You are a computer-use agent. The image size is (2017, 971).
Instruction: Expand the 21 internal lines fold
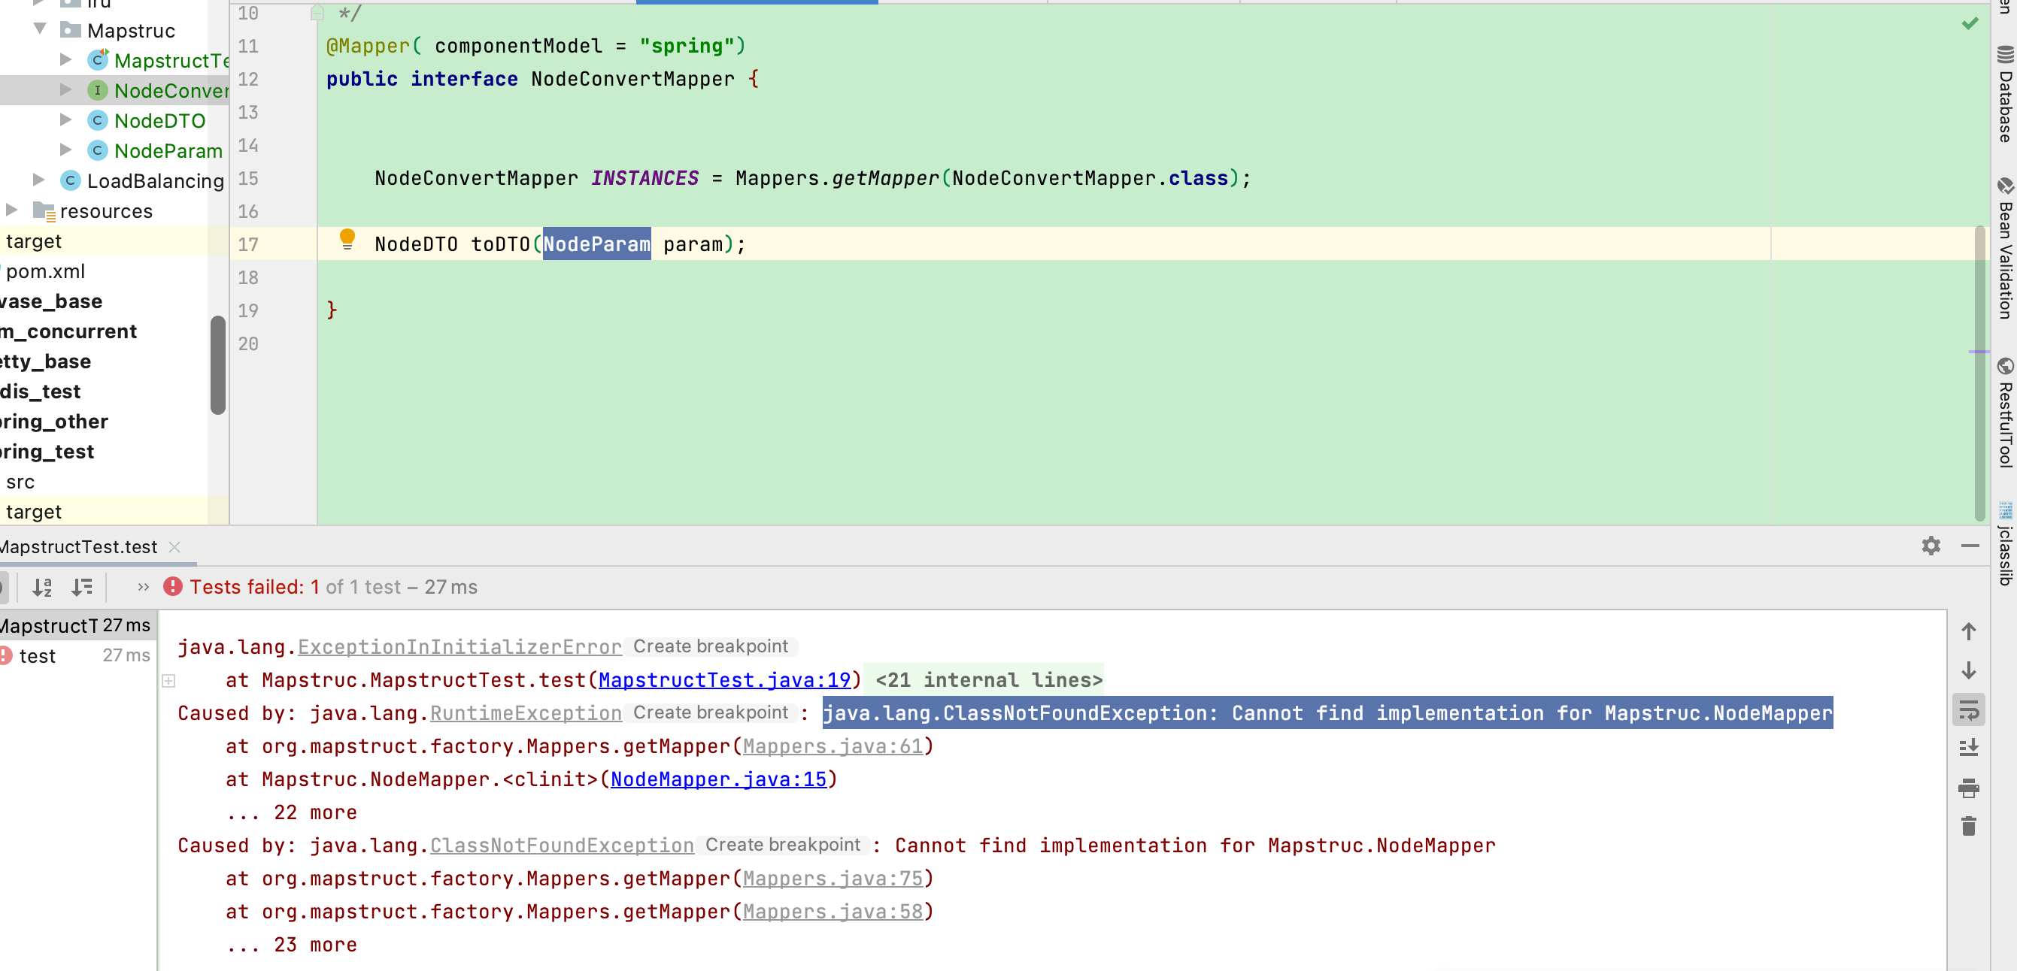[x=988, y=680]
